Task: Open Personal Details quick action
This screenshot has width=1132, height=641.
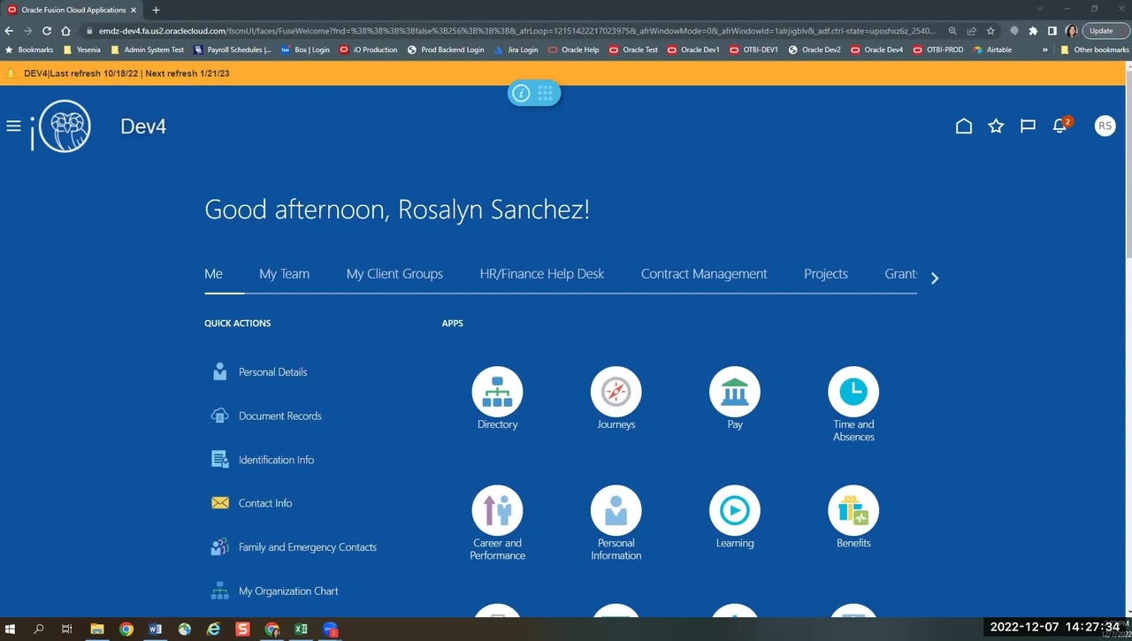Action: 272,372
